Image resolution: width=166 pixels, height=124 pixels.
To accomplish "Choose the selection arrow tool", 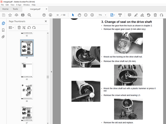I will [73, 15].
